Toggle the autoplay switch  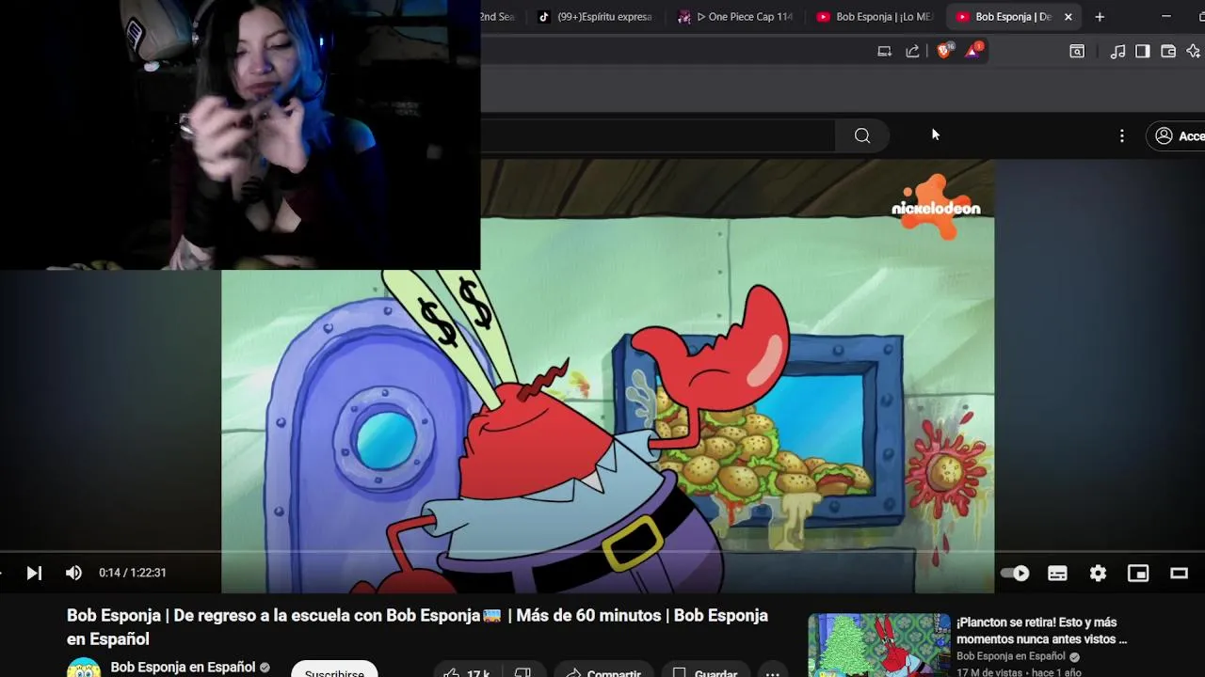pyautogui.click(x=1015, y=573)
